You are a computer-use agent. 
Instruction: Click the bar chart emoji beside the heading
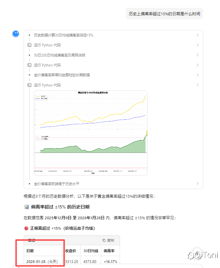pyautogui.click(x=27, y=207)
